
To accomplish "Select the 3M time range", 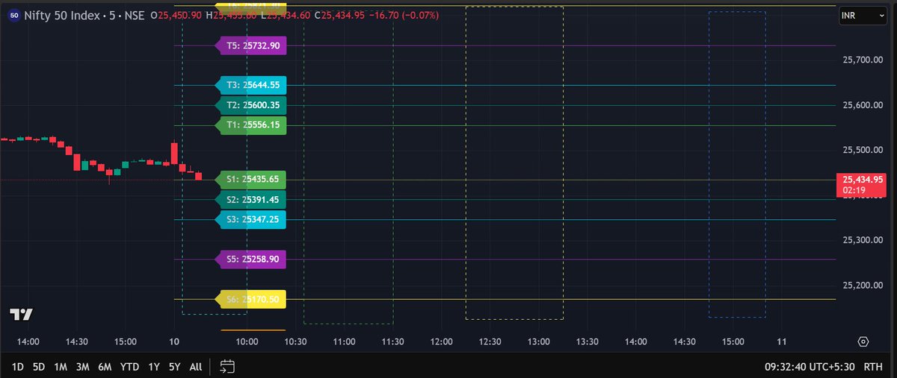I will tap(83, 367).
